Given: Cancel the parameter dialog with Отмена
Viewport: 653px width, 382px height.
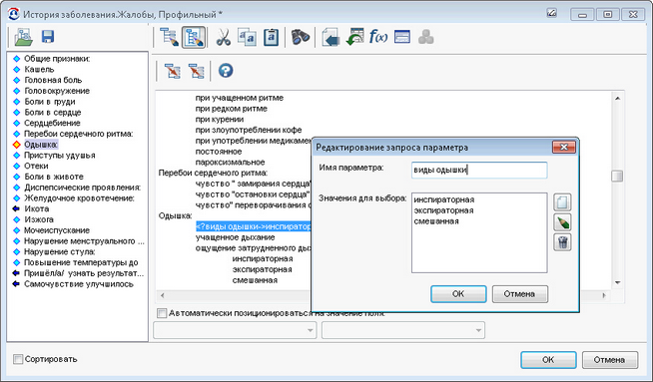Looking at the screenshot, I should [x=520, y=294].
